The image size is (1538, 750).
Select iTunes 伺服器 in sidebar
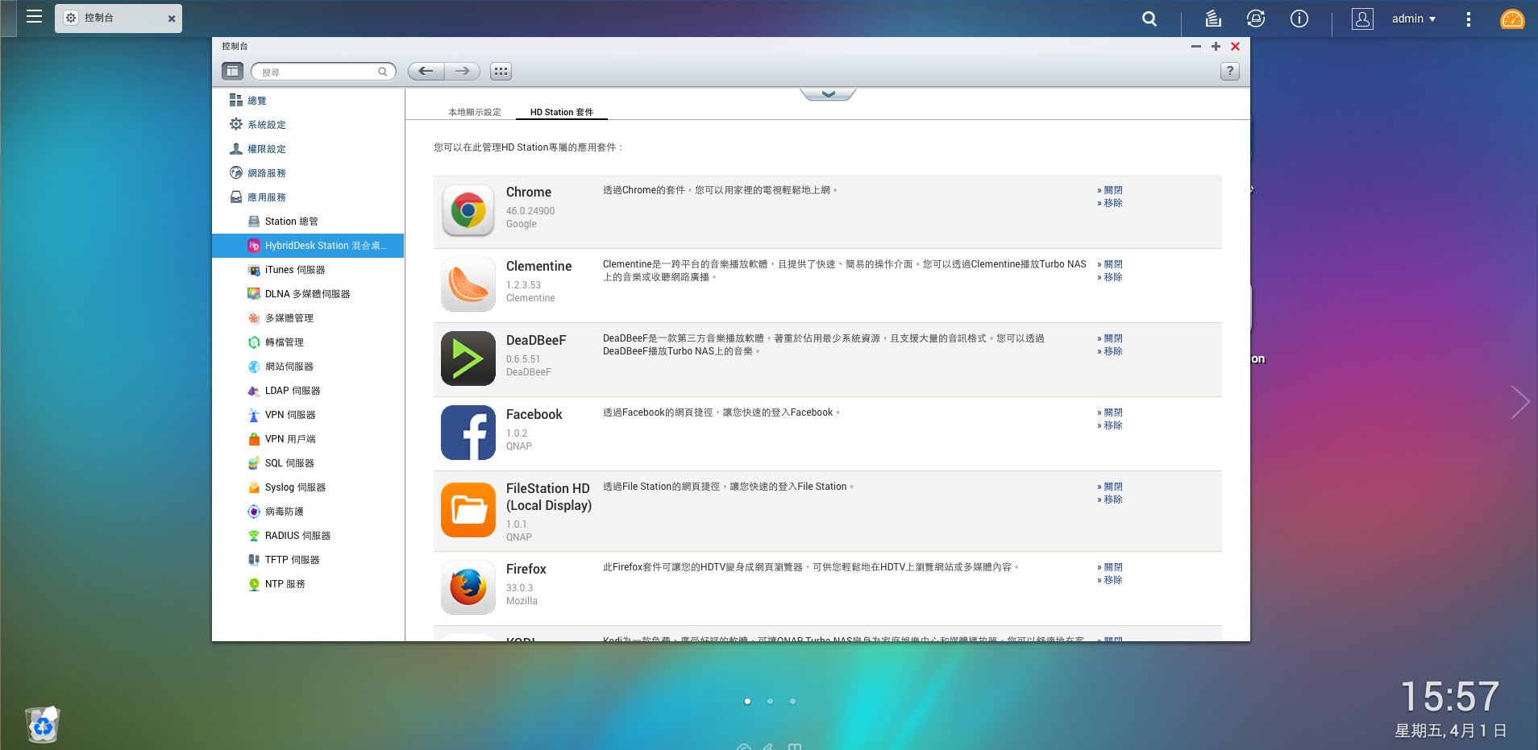(x=308, y=269)
